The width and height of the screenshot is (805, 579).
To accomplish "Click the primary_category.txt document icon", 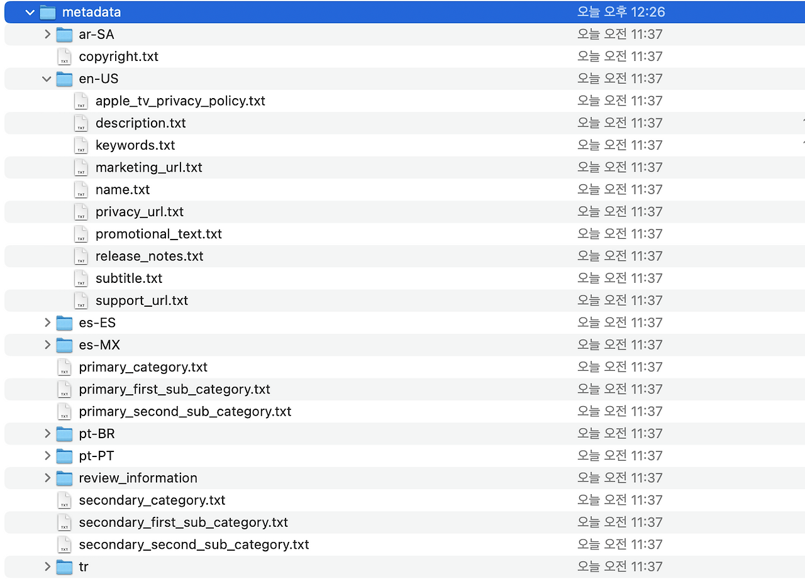I will (65, 367).
